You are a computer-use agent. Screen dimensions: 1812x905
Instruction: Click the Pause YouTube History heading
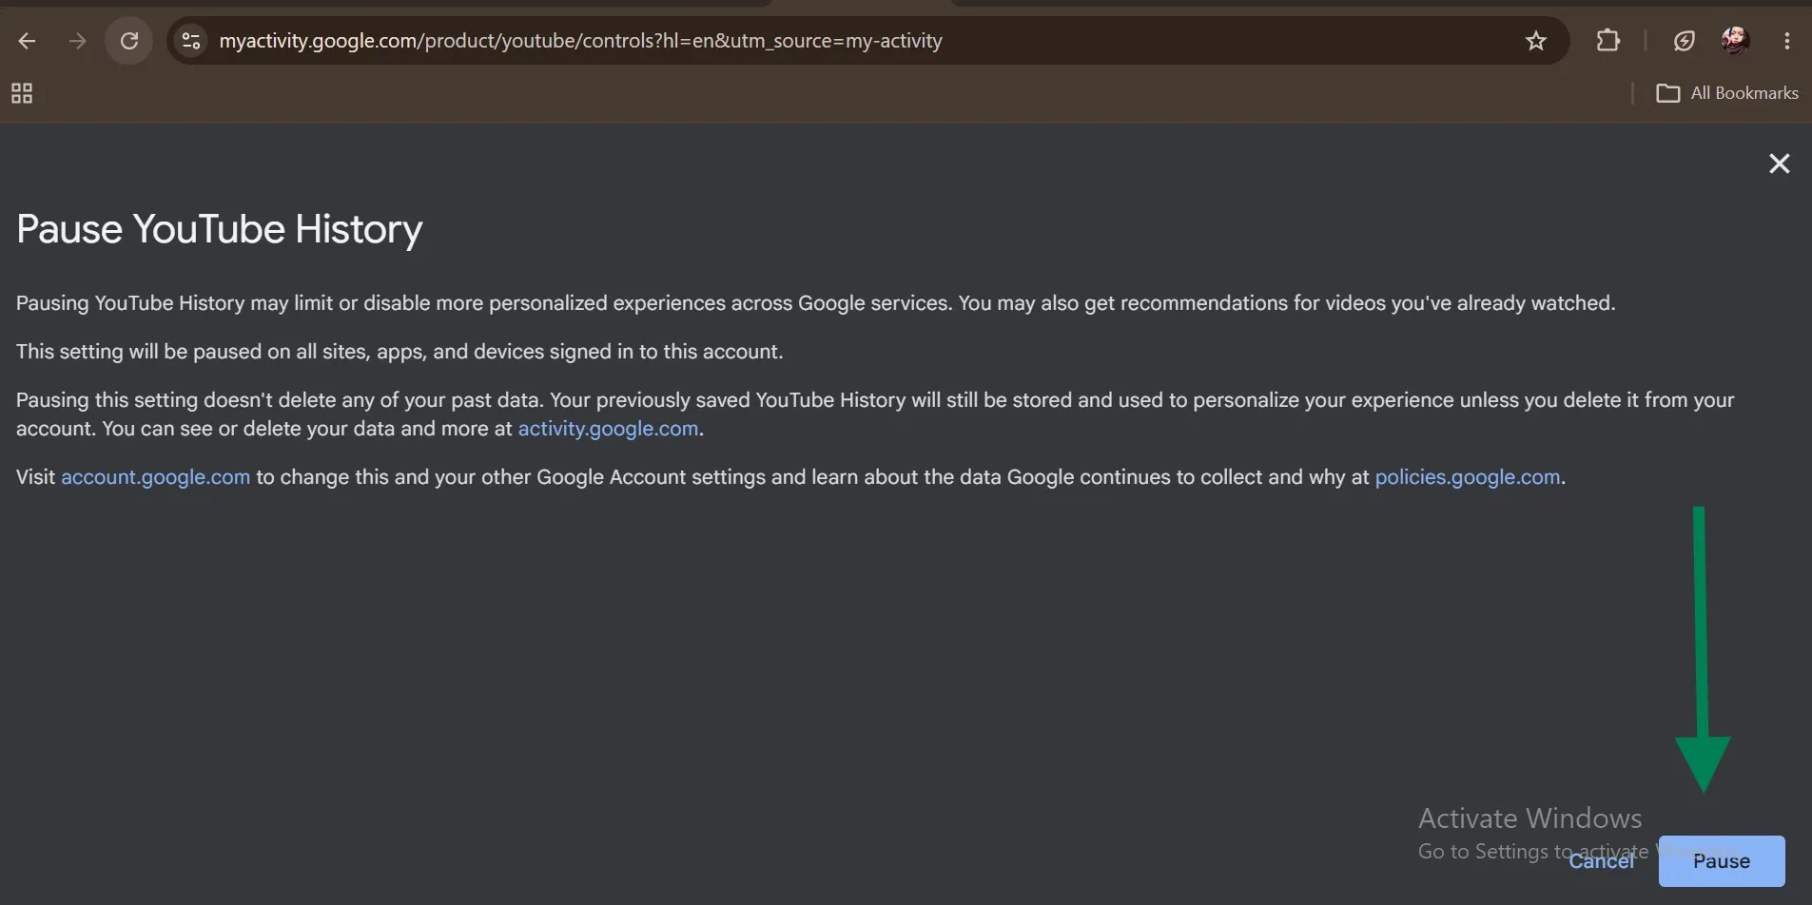(x=220, y=229)
